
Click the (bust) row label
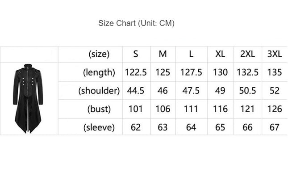click(99, 109)
